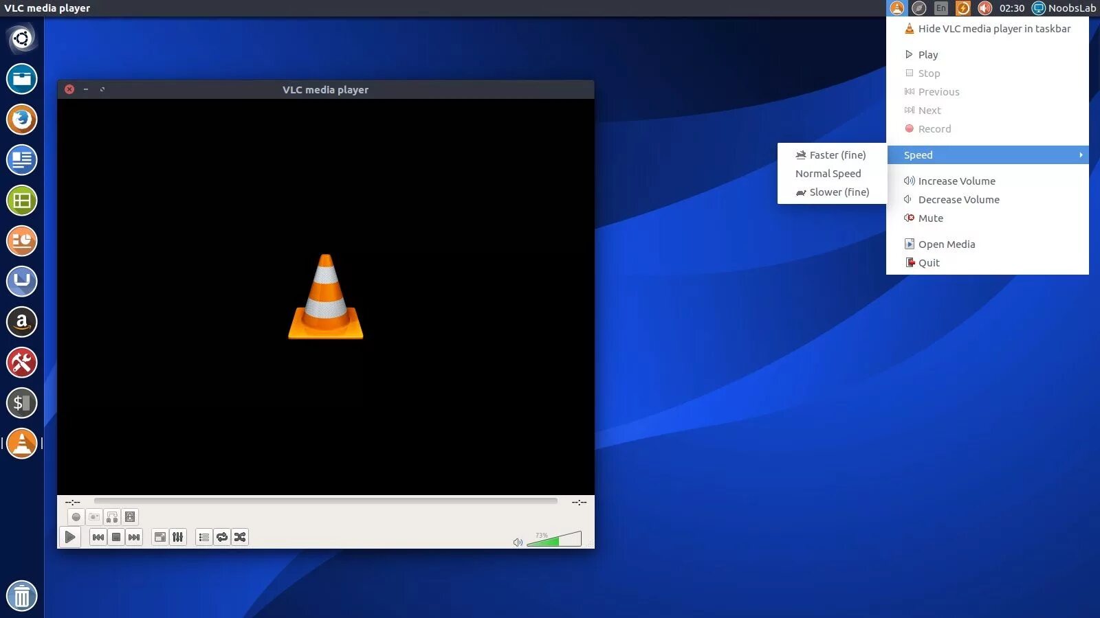The image size is (1100, 618).
Task: Toggle A-B loop button
Action: (x=112, y=517)
